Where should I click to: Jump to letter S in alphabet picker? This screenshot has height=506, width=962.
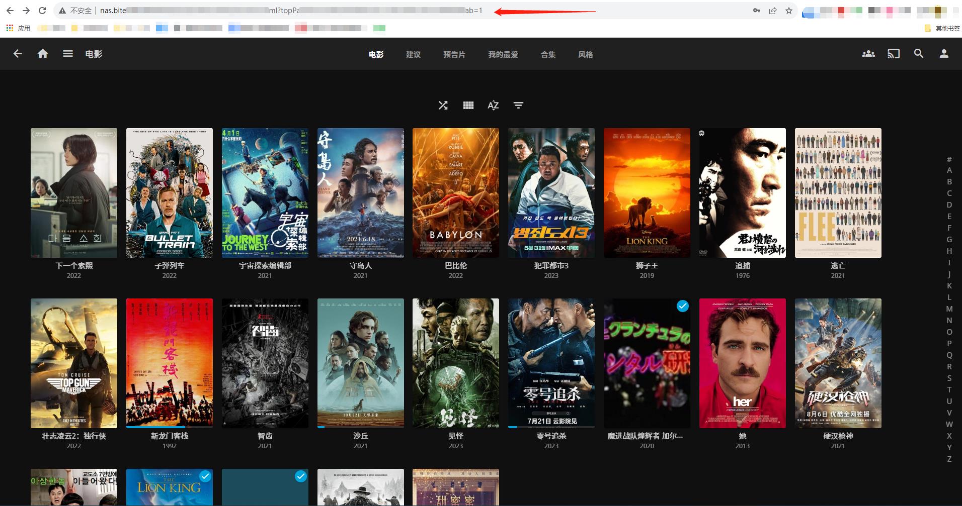coord(949,378)
